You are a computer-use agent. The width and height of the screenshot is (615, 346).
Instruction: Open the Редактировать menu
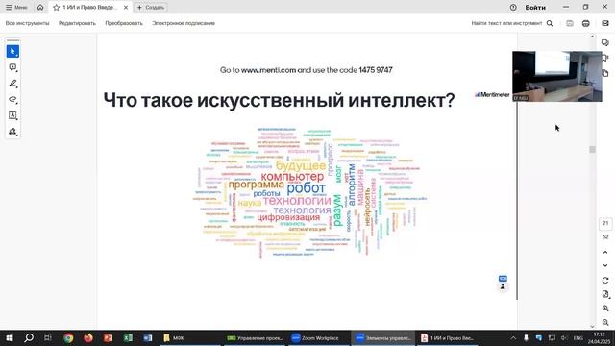pyautogui.click(x=77, y=23)
